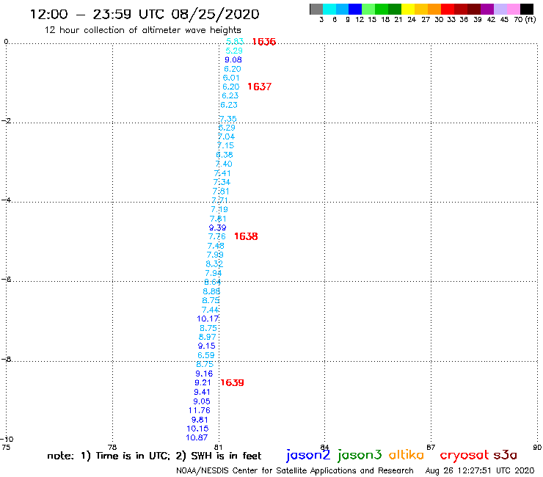This screenshot has width=543, height=477.
Task: Click the wave height value 7.76
Action: point(216,236)
